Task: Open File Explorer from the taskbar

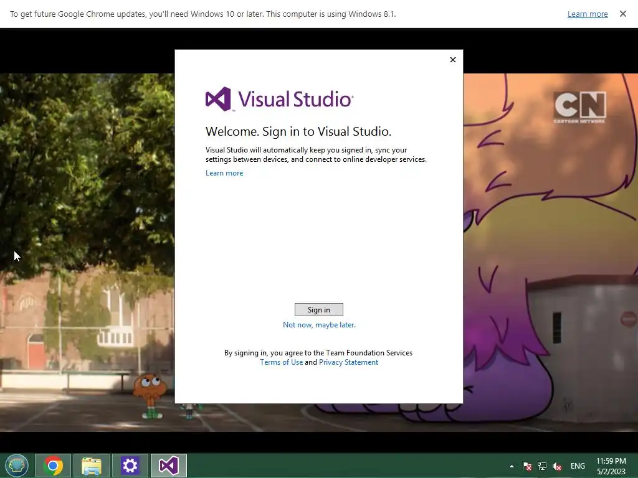Action: [92, 466]
